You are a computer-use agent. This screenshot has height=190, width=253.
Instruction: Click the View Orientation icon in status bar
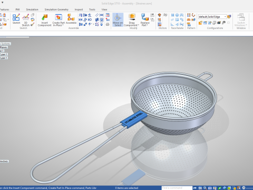pyautogui.click(x=229, y=188)
